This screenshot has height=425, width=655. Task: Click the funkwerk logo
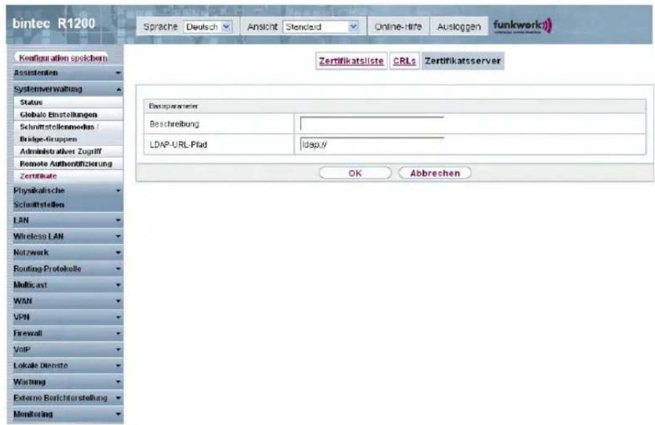pyautogui.click(x=522, y=26)
